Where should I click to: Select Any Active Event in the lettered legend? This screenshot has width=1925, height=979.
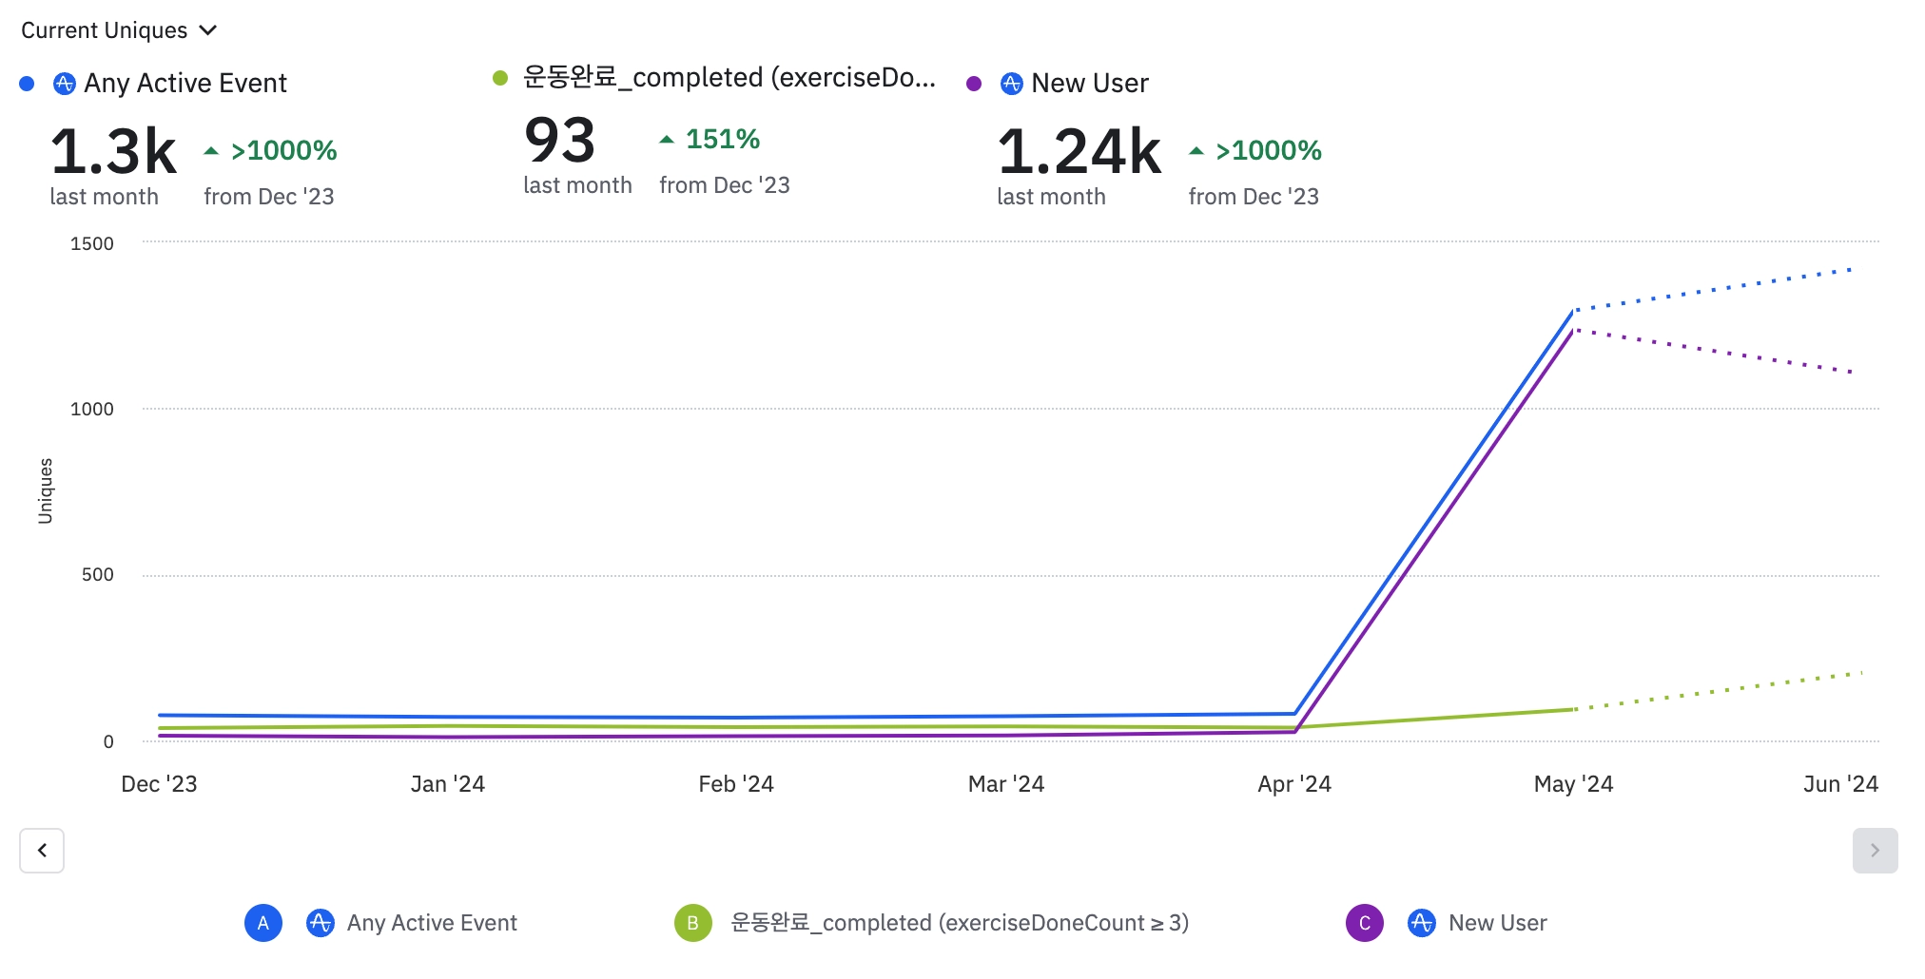click(432, 923)
